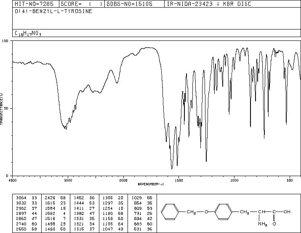The height and width of the screenshot is (233, 301).
Task: Select the molecular formula C16H17NO3
Action: (28, 33)
